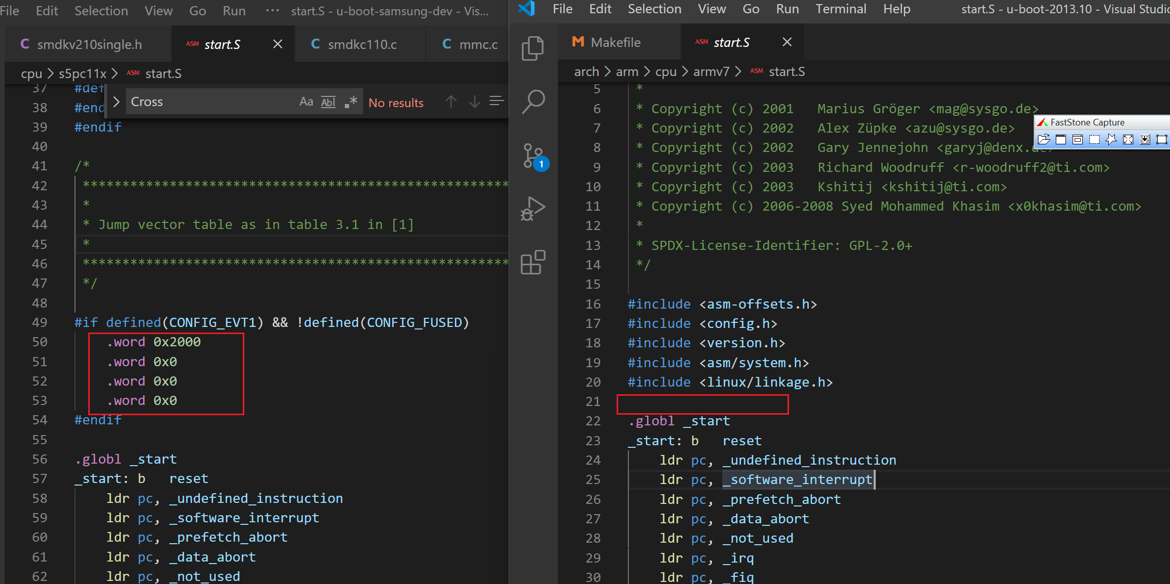Screen dimensions: 1170x584
Task: Open the Terminal menu in right window
Action: tap(841, 9)
